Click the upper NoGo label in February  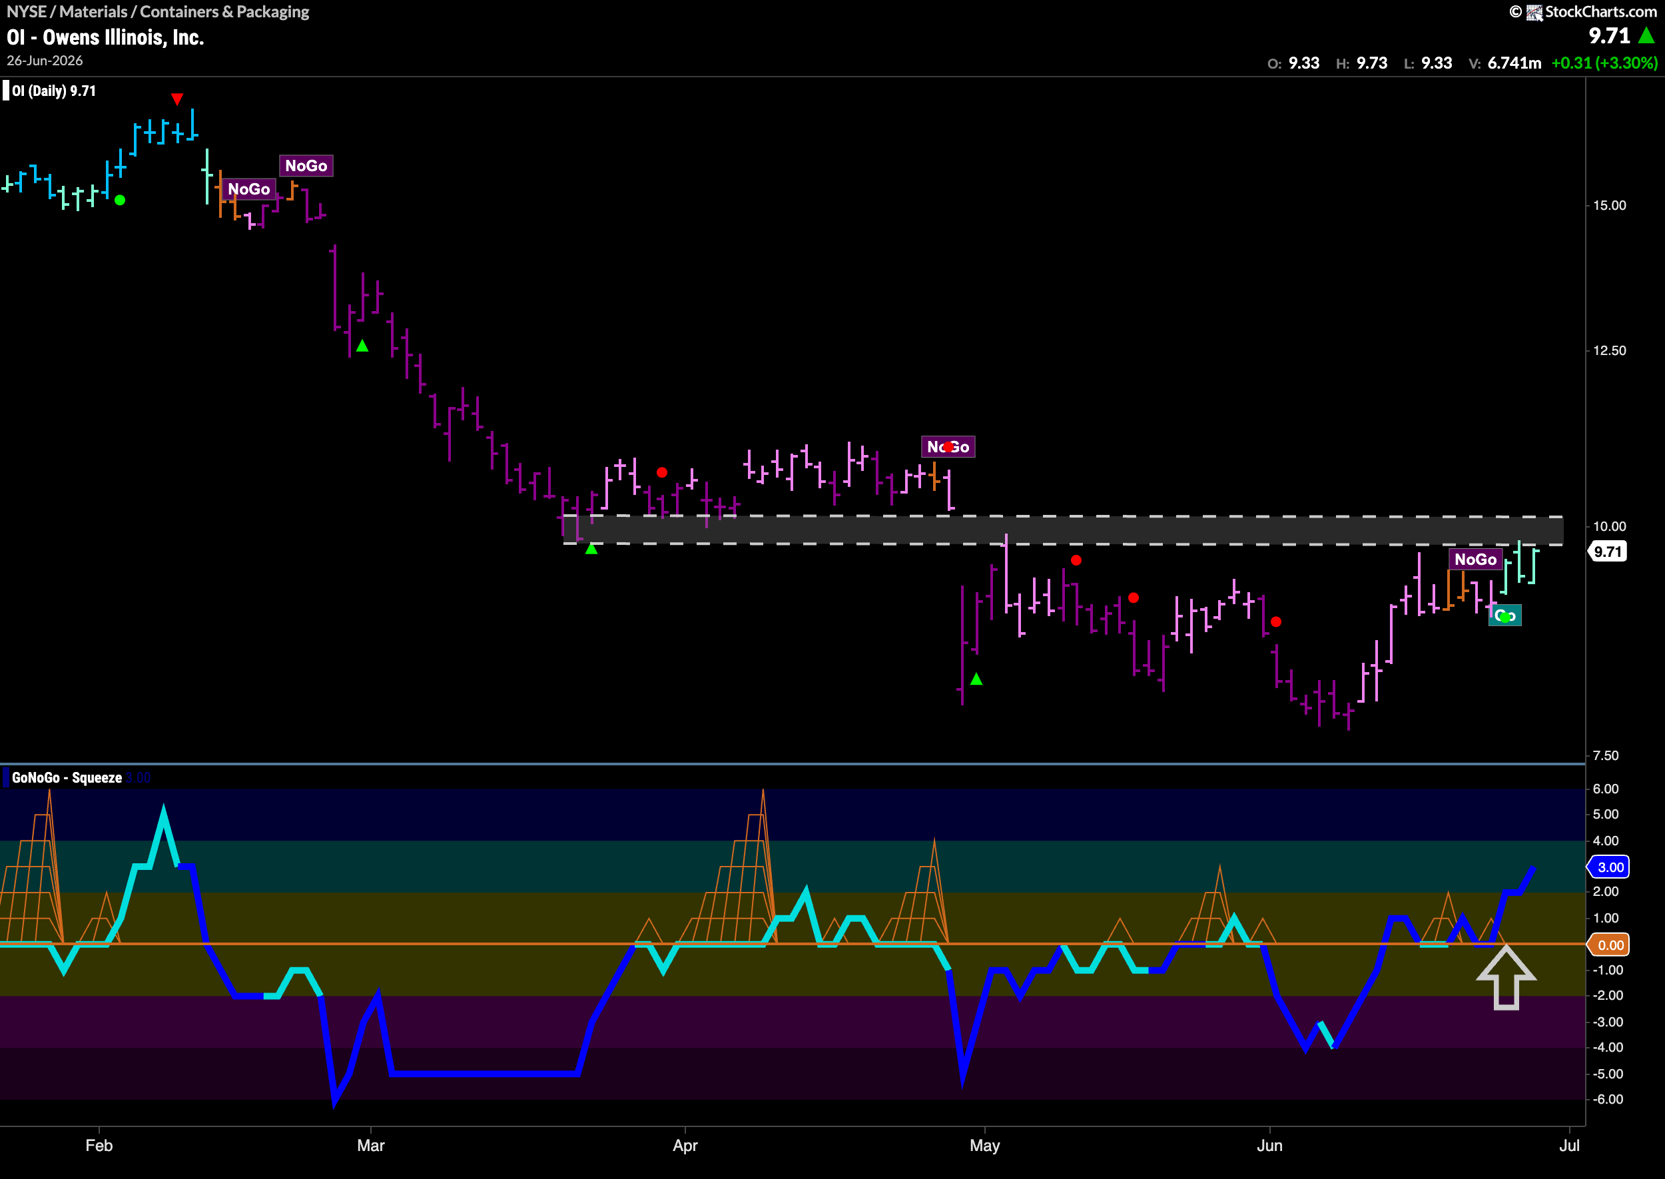[306, 167]
